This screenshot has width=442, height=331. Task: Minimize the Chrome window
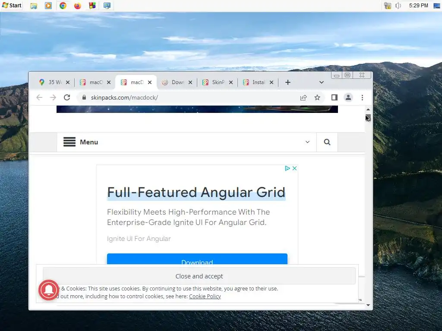tap(337, 75)
